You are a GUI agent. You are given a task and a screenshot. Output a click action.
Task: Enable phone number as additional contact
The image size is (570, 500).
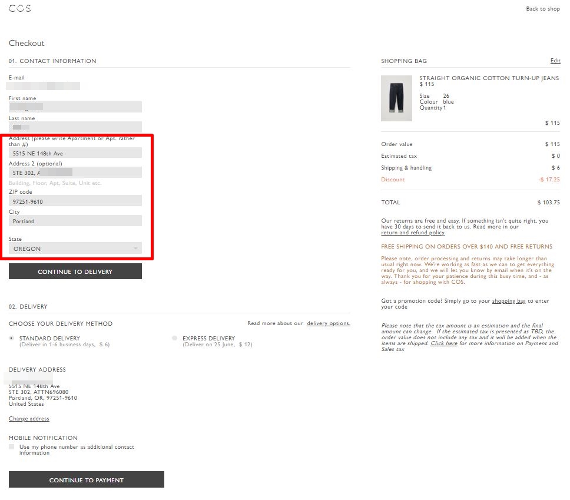point(12,447)
